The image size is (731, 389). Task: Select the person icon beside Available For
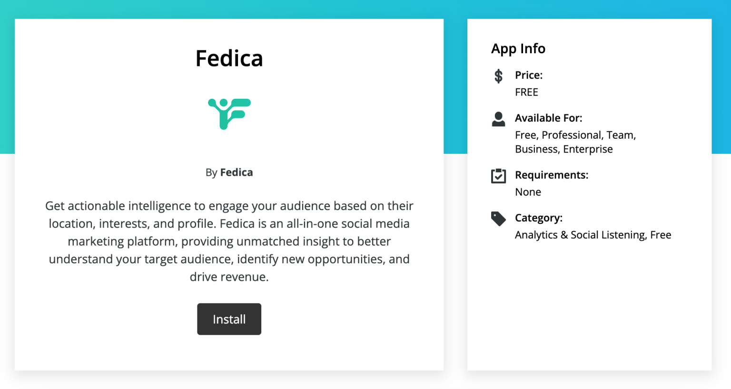(x=498, y=120)
